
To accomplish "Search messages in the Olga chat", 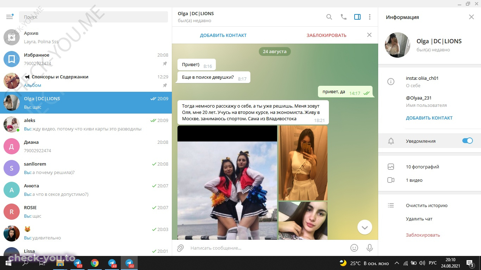I will pyautogui.click(x=329, y=17).
